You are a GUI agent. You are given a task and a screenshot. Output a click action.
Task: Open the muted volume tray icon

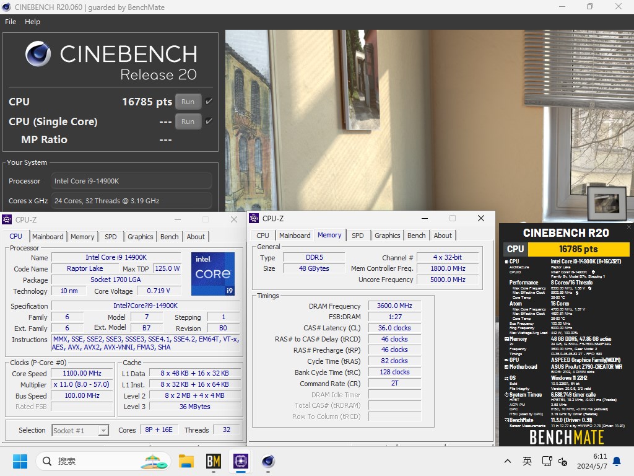(x=563, y=461)
